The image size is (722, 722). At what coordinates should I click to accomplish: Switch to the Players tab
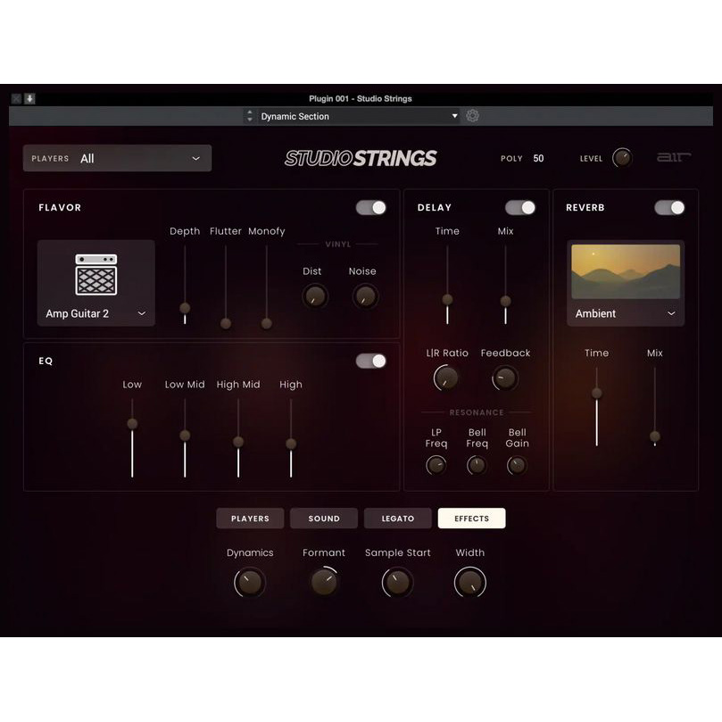coord(250,519)
